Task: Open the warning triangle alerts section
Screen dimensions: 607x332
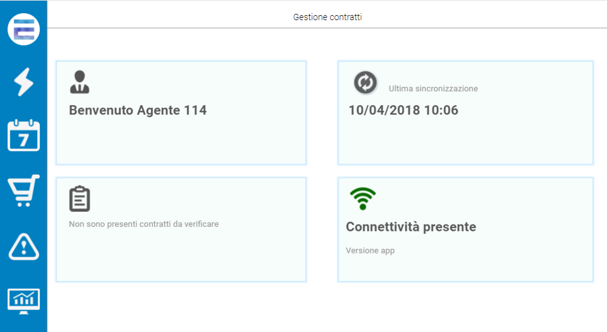Action: (x=24, y=246)
